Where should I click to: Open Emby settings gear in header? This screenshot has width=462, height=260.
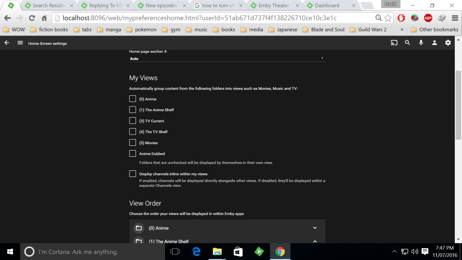point(448,43)
